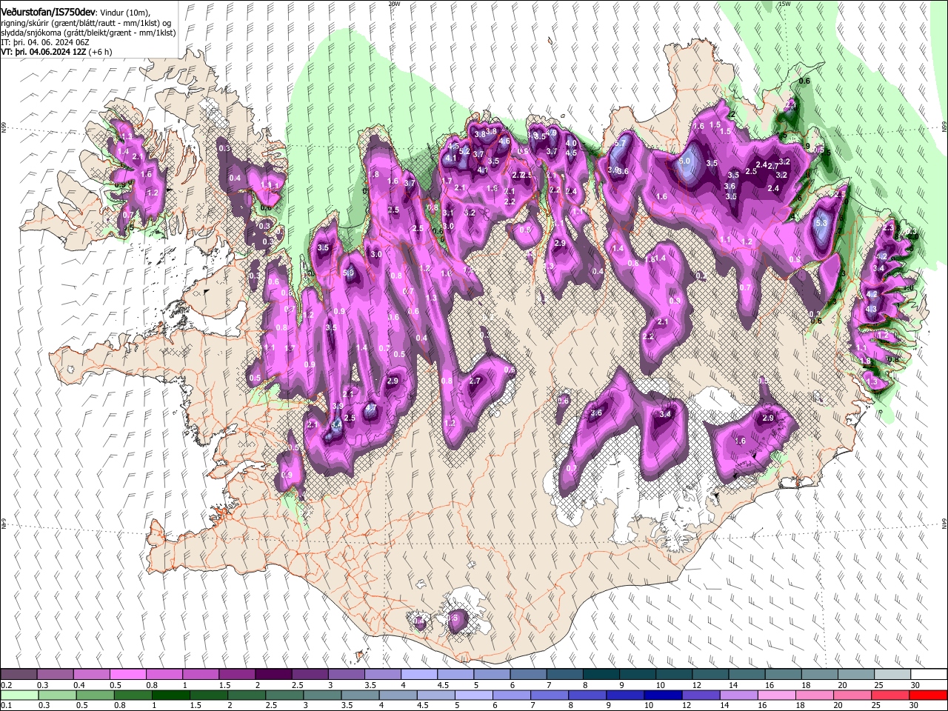Click the 15W longitude label
948x711 pixels.
(784, 4)
